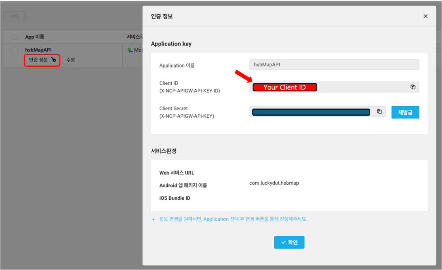The image size is (442, 270).
Task: Click the Android 앱 패키지 이름 label
Action: click(183, 185)
